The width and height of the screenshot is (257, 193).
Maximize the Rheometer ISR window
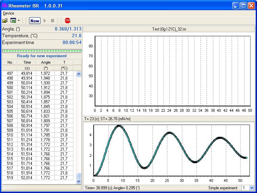243,6
